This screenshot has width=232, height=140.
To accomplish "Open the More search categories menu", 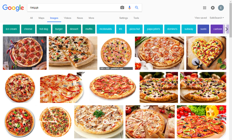I will coord(91,18).
